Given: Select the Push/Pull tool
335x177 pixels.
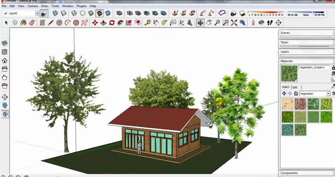Looking at the screenshot, I should 104,23.
